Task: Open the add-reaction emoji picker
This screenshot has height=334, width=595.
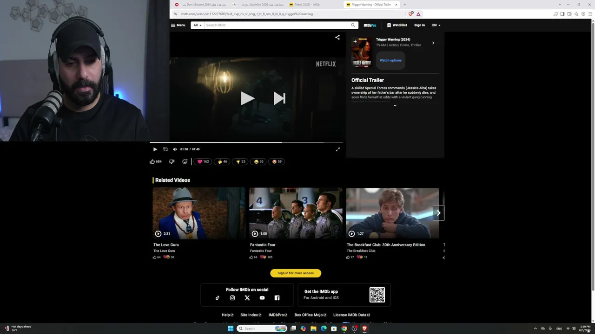Action: point(185,161)
